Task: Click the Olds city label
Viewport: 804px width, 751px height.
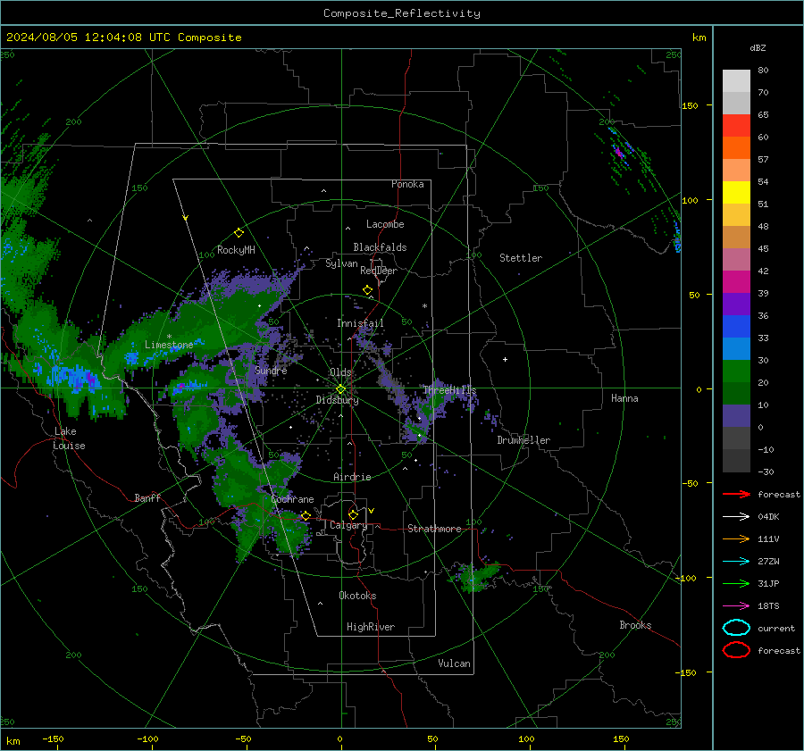Action: pos(340,372)
